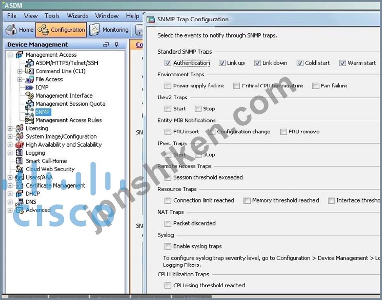The image size is (382, 300).
Task: Uncheck the Link down trap checkbox
Action: (257, 63)
